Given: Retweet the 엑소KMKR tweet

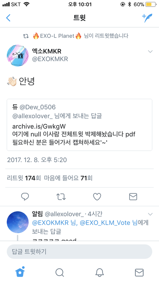Looking at the screenshot, I should click(x=61, y=197).
